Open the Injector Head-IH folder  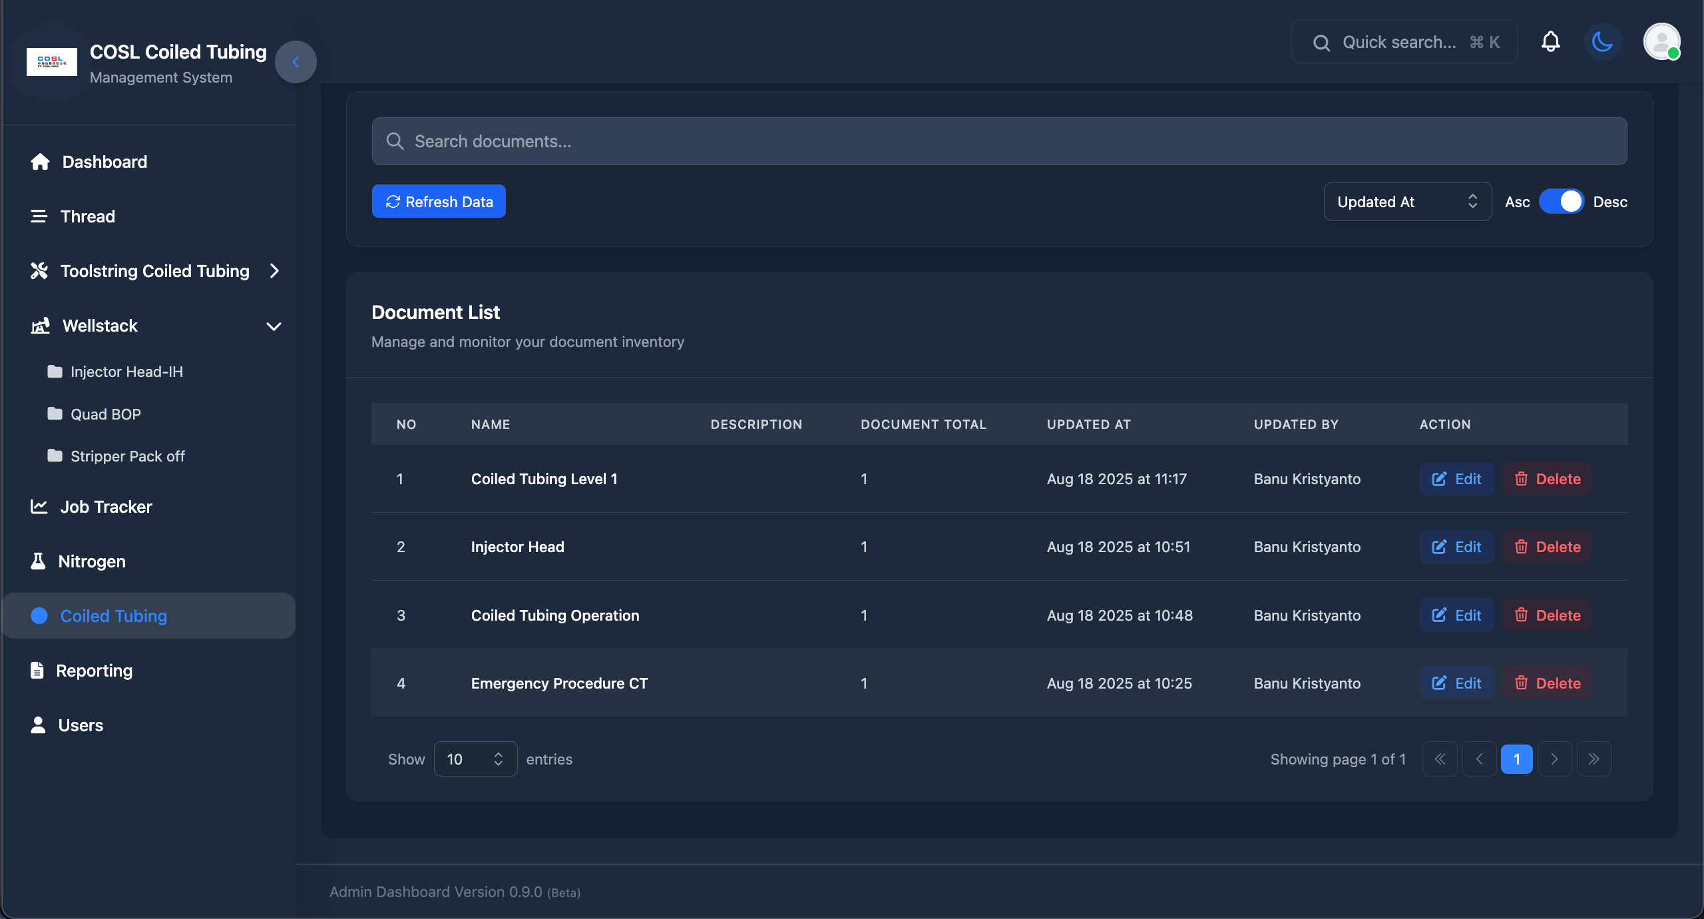pyautogui.click(x=126, y=372)
